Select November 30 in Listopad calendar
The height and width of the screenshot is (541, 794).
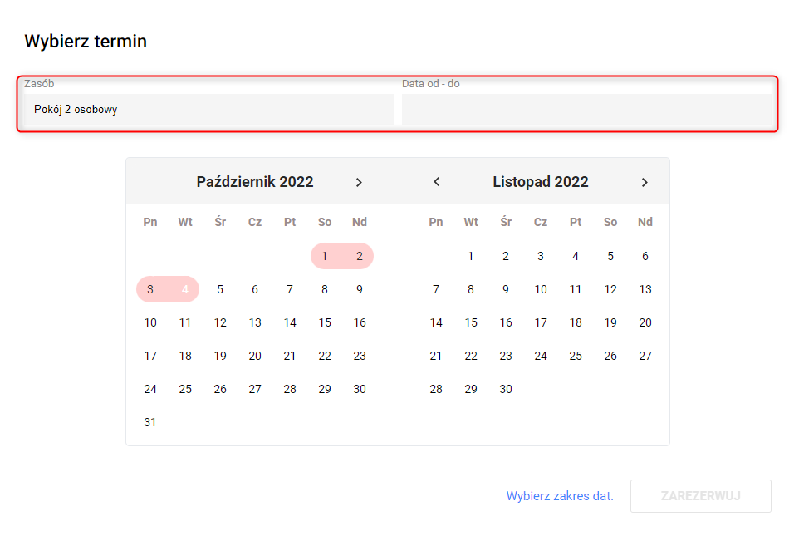[x=506, y=389]
